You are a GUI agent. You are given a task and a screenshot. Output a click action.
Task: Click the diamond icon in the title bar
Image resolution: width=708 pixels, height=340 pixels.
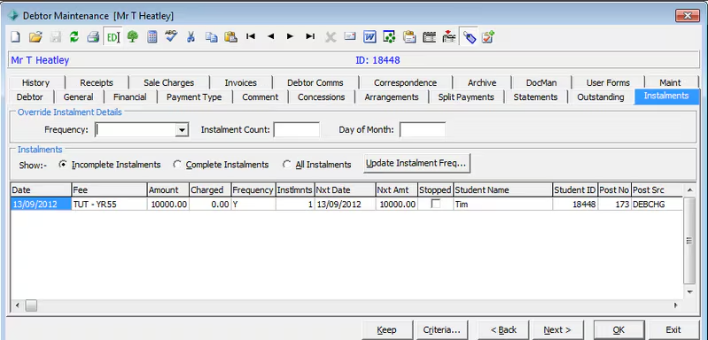pyautogui.click(x=13, y=16)
